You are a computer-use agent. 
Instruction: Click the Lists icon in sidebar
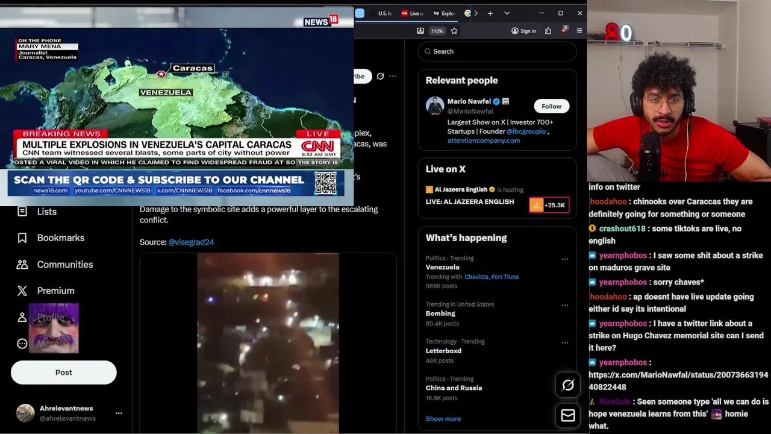[x=22, y=212]
